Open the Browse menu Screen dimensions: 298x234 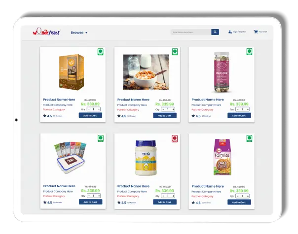(x=79, y=33)
